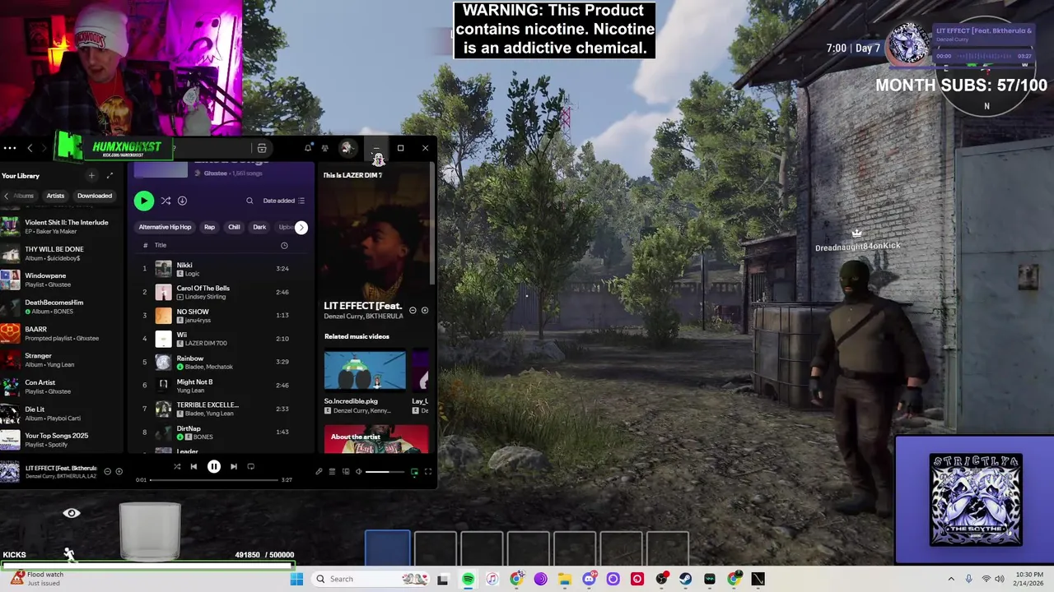Seek using the song progress bar
The width and height of the screenshot is (1054, 592).
click(214, 479)
